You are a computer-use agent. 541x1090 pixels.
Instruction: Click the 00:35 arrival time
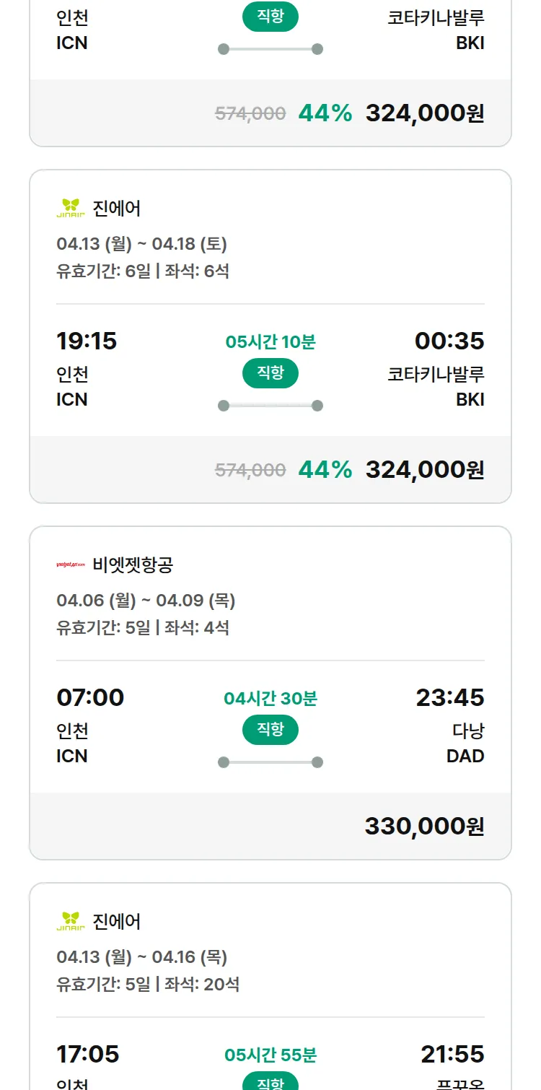pyautogui.click(x=449, y=341)
